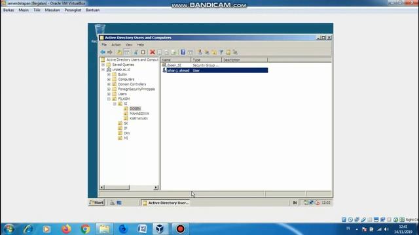Screen dimensions: 419x235
Task: Expand the Builtin folder node
Action: (x=109, y=74)
